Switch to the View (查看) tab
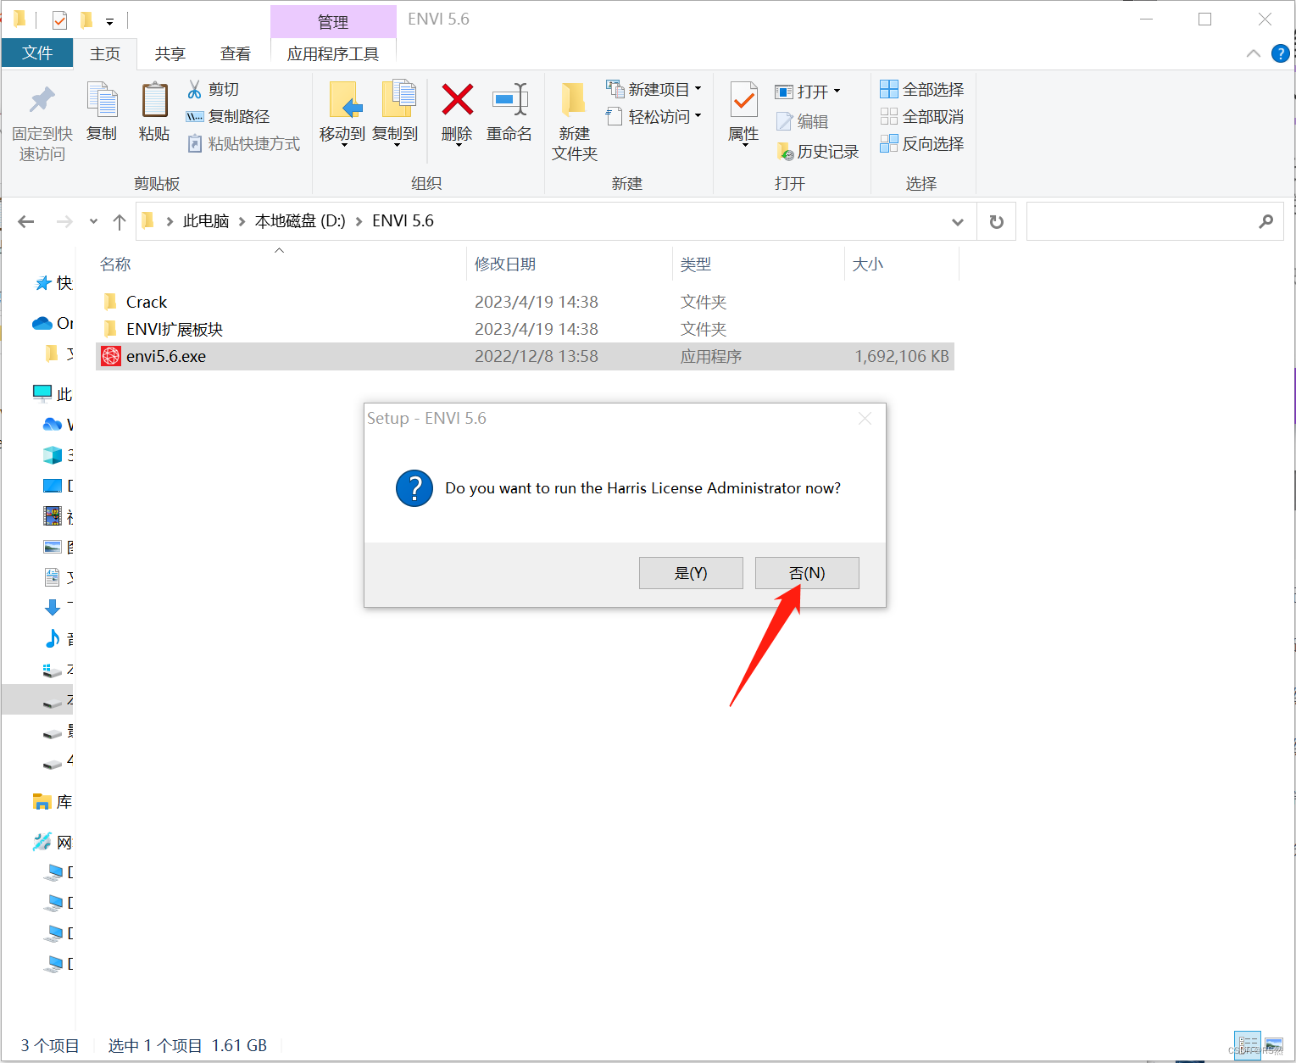This screenshot has width=1296, height=1063. coord(236,53)
